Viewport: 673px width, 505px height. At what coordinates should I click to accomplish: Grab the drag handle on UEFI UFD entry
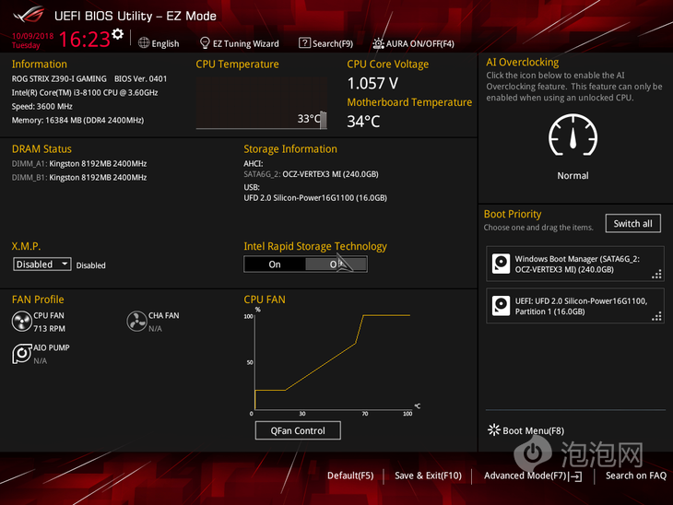coord(656,316)
